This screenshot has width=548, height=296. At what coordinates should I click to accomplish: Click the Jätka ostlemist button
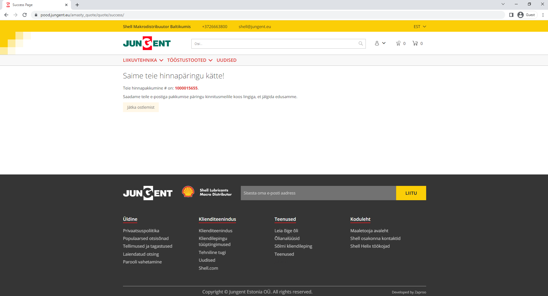(141, 107)
